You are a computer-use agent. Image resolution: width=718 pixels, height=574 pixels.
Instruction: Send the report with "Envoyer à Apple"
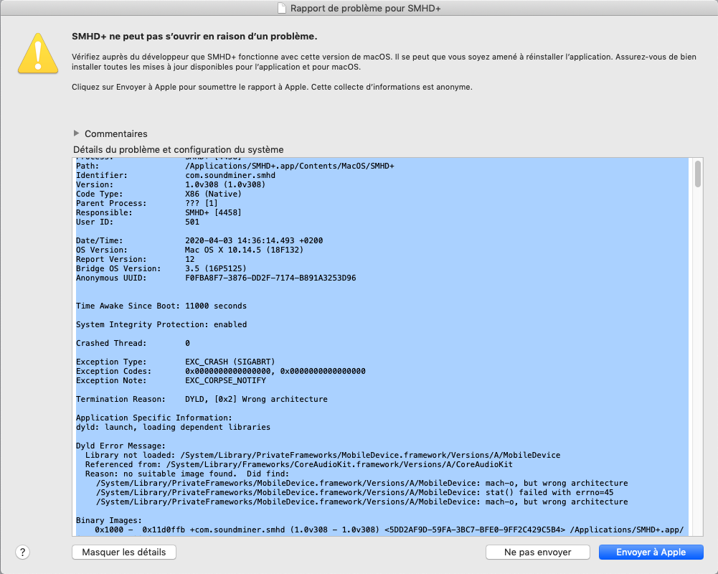click(651, 552)
